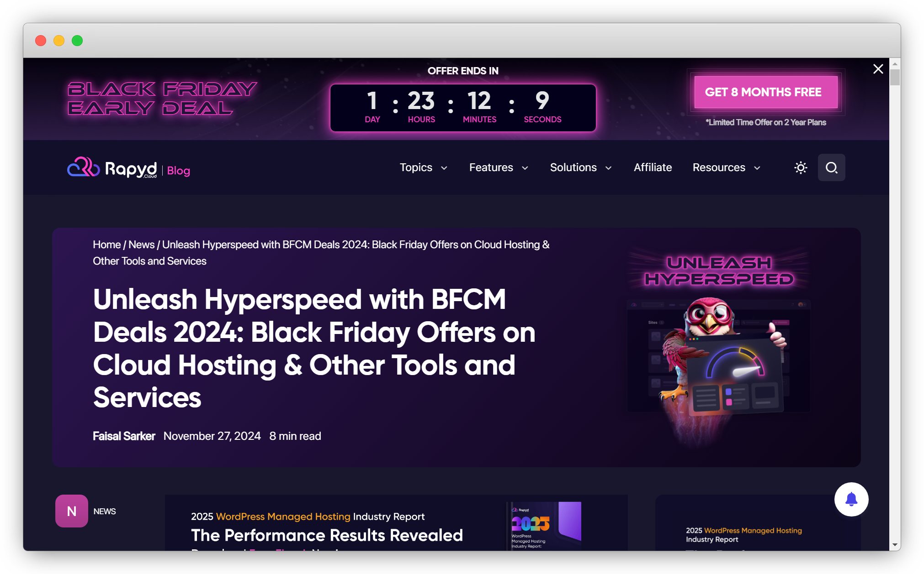924x574 pixels.
Task: Click the Rapyd Cloud logo icon
Action: [x=84, y=167]
